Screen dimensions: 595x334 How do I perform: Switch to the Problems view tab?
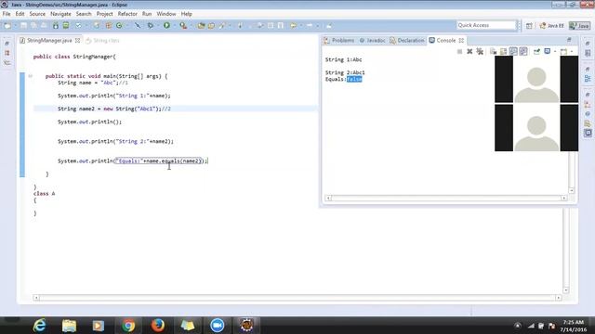[x=339, y=40]
